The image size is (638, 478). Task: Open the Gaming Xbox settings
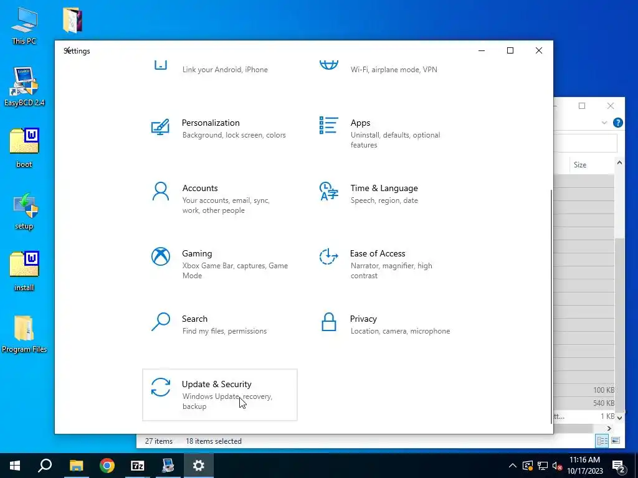coord(220,264)
